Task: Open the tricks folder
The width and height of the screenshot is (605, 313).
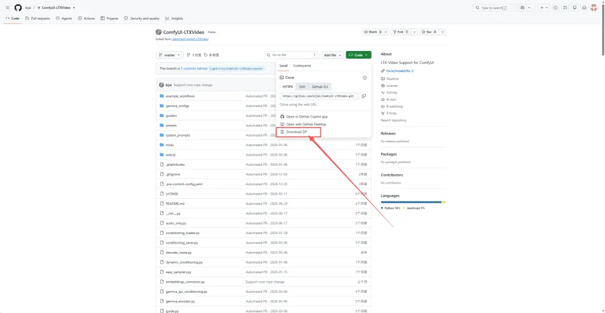Action: [x=170, y=145]
